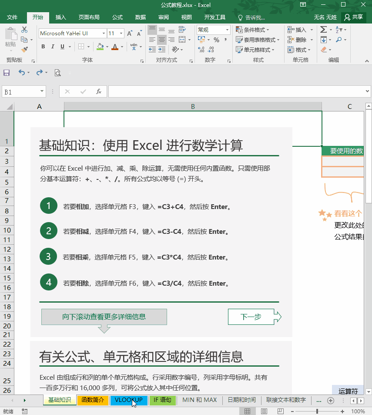372x415 pixels.
Task: Click the AutoSum sigma icon
Action: [323, 29]
